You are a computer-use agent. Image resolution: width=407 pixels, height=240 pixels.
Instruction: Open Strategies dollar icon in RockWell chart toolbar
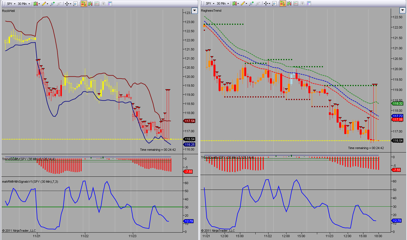103,4
